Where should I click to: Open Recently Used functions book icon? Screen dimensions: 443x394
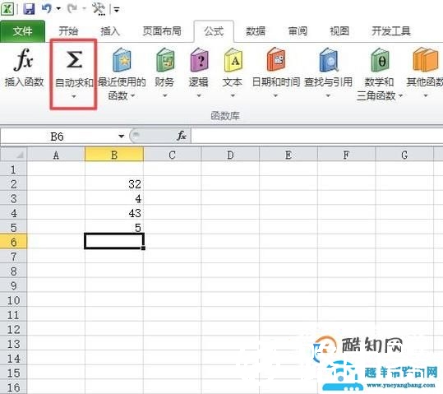click(x=122, y=60)
